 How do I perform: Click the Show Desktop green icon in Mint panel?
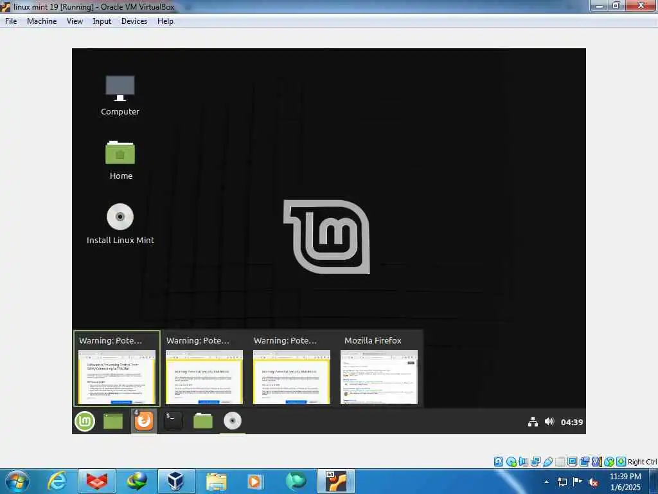pos(113,421)
